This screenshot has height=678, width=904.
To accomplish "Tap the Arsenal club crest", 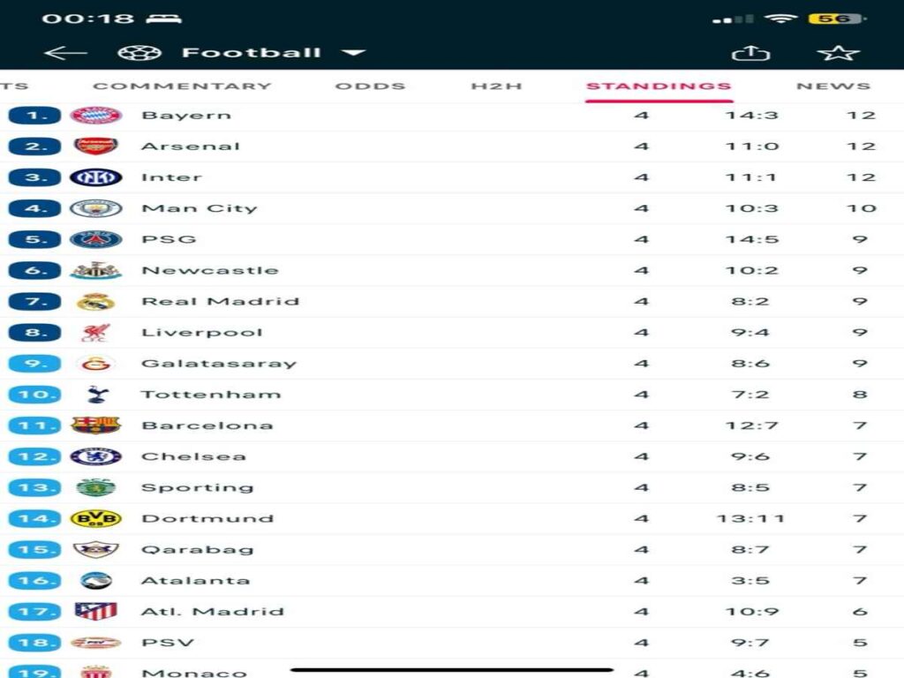I will (95, 147).
